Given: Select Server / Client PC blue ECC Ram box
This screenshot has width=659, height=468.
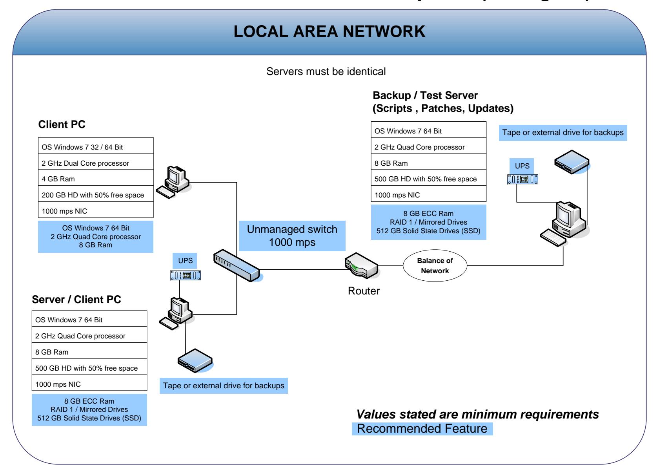Looking at the screenshot, I should point(89,409).
